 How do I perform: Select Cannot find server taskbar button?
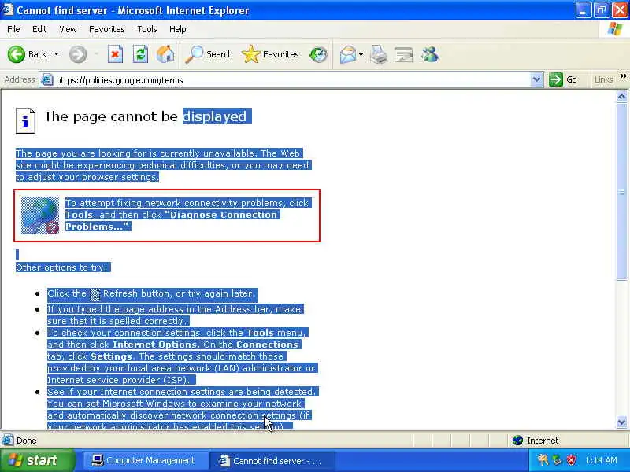[x=272, y=461]
